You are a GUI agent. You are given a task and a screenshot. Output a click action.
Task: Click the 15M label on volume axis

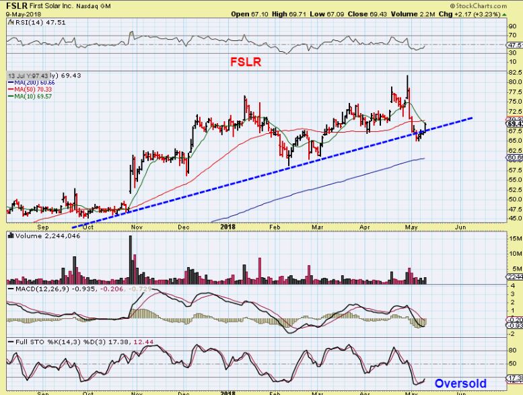tap(516, 239)
